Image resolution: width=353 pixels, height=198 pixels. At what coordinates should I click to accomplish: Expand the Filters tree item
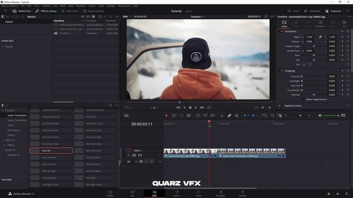[5, 145]
